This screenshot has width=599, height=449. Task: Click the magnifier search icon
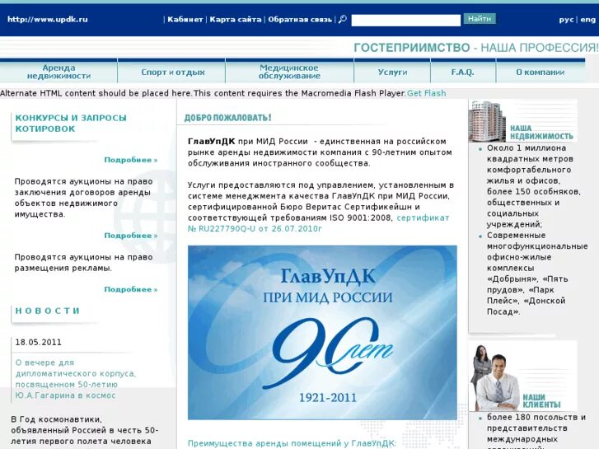click(x=343, y=19)
